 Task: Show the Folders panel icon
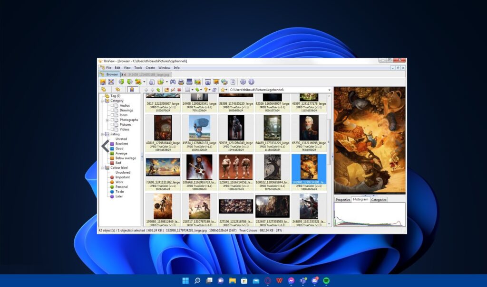(104, 90)
